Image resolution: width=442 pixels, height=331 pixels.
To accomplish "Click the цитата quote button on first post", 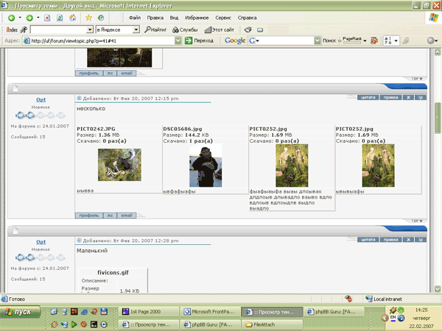I will tap(367, 97).
